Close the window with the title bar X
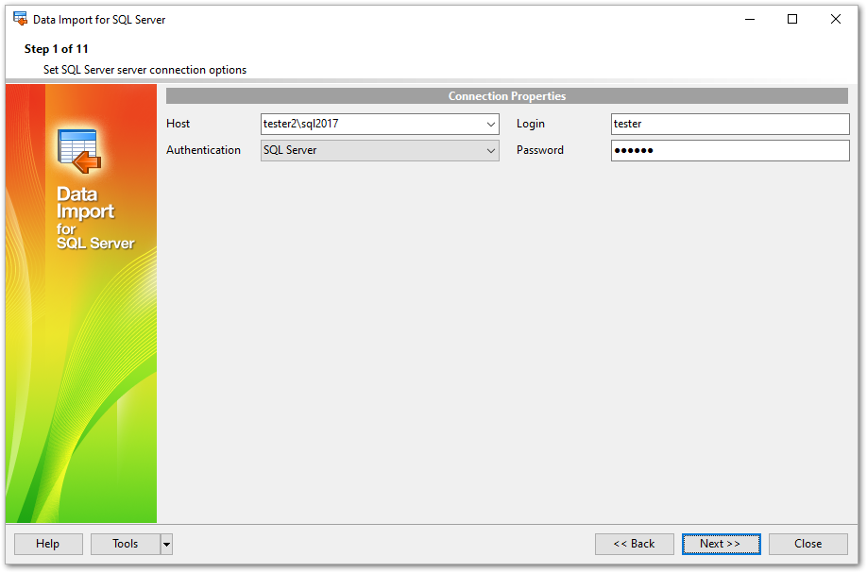867x573 pixels. 836,19
